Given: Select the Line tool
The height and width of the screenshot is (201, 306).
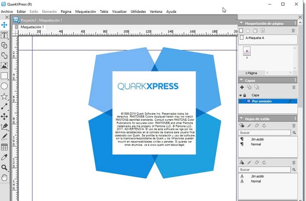Looking at the screenshot, I should pos(4,106).
